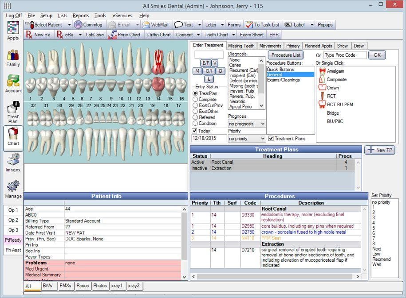Screen dimensions: 406x298
Task: Open WebMail from the toolbar
Action: pos(155,24)
